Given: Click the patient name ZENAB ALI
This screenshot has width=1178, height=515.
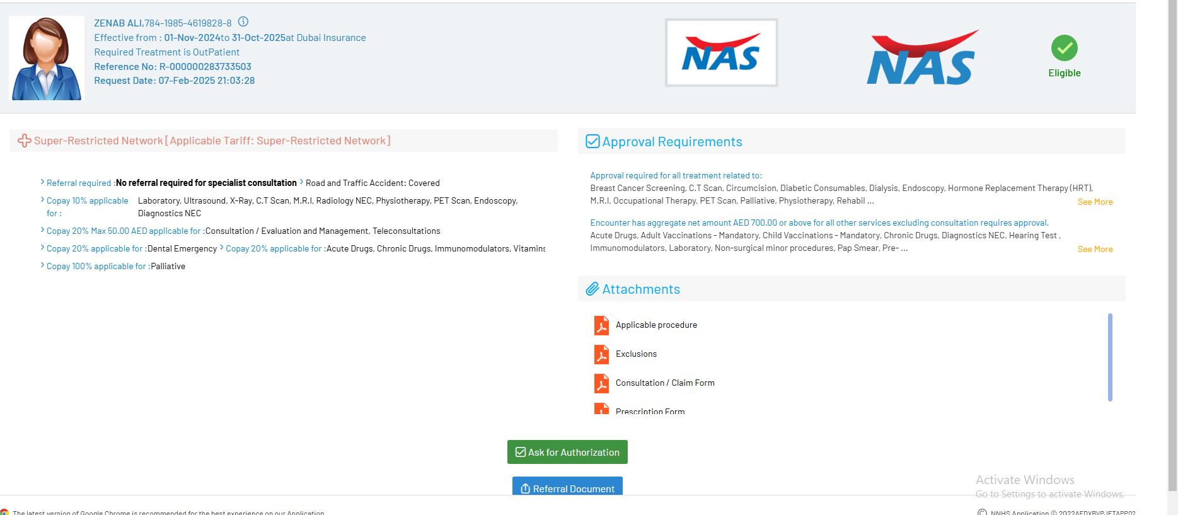Looking at the screenshot, I should click(118, 23).
